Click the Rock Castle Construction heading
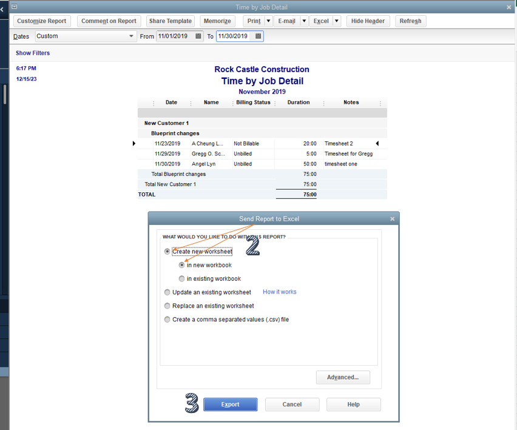 (262, 70)
